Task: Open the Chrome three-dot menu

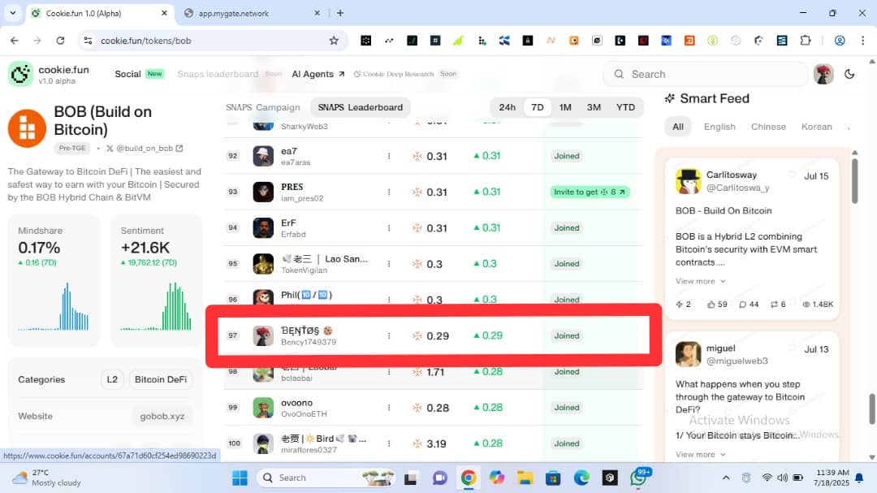Action: pos(862,41)
